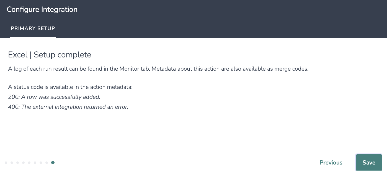Click the Save button
The height and width of the screenshot is (175, 387).
point(369,163)
